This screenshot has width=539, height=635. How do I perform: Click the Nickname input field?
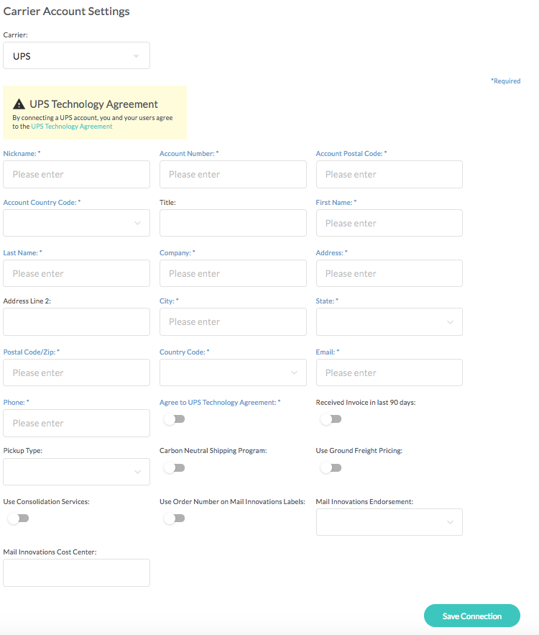click(76, 174)
